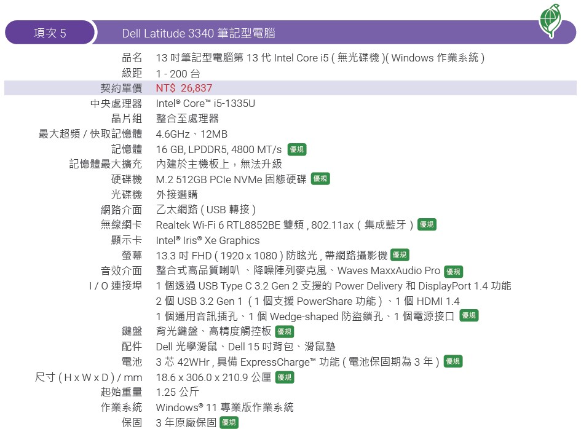Screen dimensions: 581x429
Task: Select the red price NT$ 26,837
Action: click(184, 88)
